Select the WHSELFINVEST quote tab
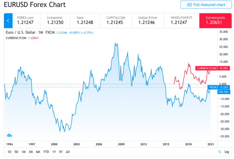This screenshot has height=159, width=234. coord(182,21)
